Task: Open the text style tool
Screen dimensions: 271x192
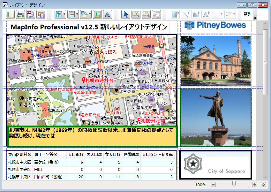Action: 206,14
